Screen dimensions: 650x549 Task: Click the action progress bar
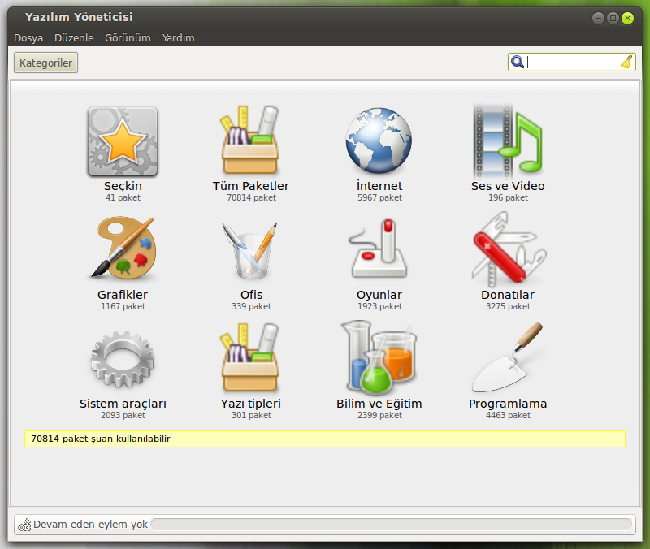pos(392,524)
